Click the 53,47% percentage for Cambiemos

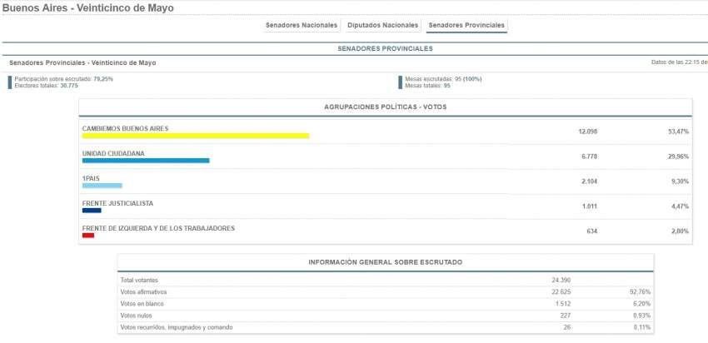click(679, 132)
